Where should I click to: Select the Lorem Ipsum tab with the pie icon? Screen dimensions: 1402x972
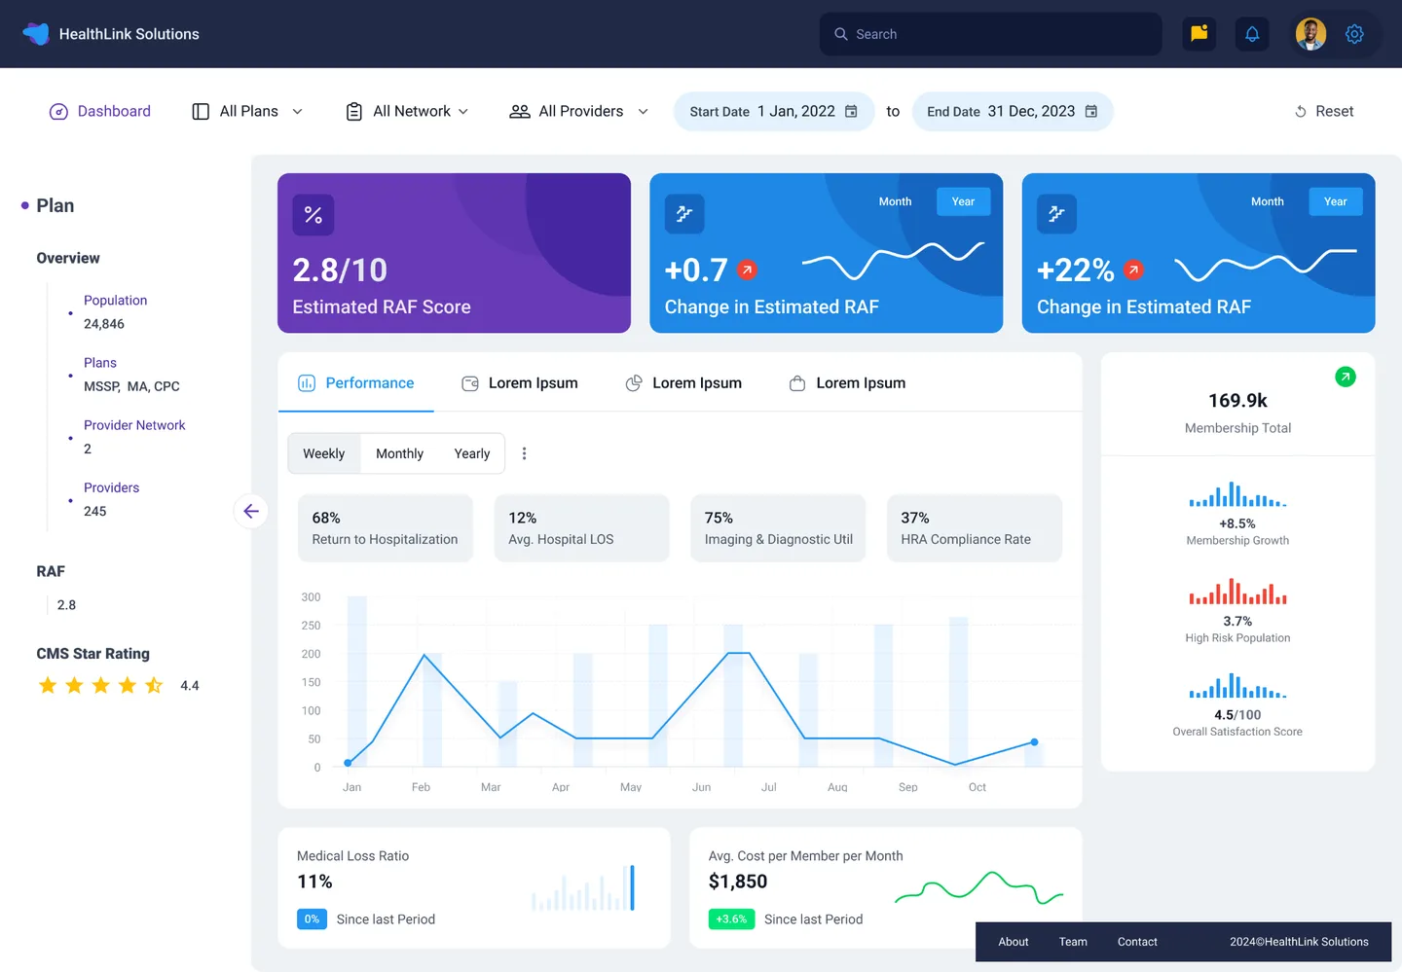683,382
